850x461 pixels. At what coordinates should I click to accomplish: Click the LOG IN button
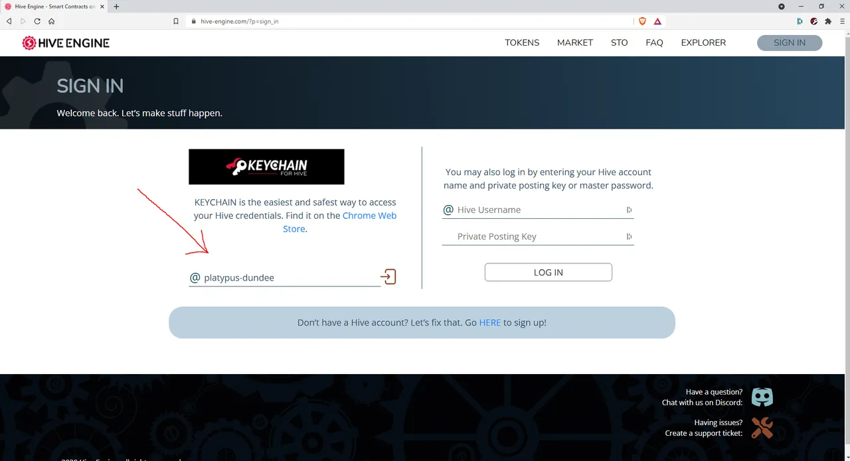point(549,272)
